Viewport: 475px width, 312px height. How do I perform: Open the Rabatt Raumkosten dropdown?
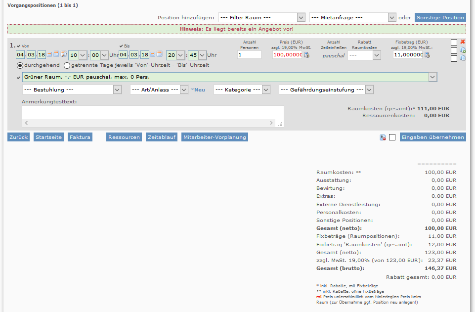[364, 55]
